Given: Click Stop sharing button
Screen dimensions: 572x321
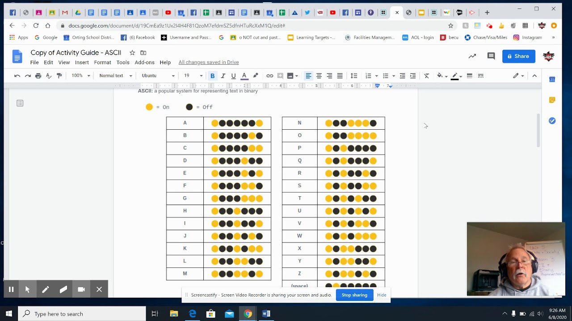Looking at the screenshot, I should (x=354, y=295).
